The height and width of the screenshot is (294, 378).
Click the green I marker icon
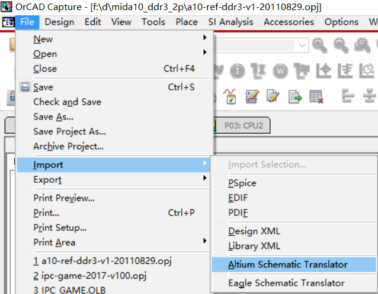[x=238, y=71]
